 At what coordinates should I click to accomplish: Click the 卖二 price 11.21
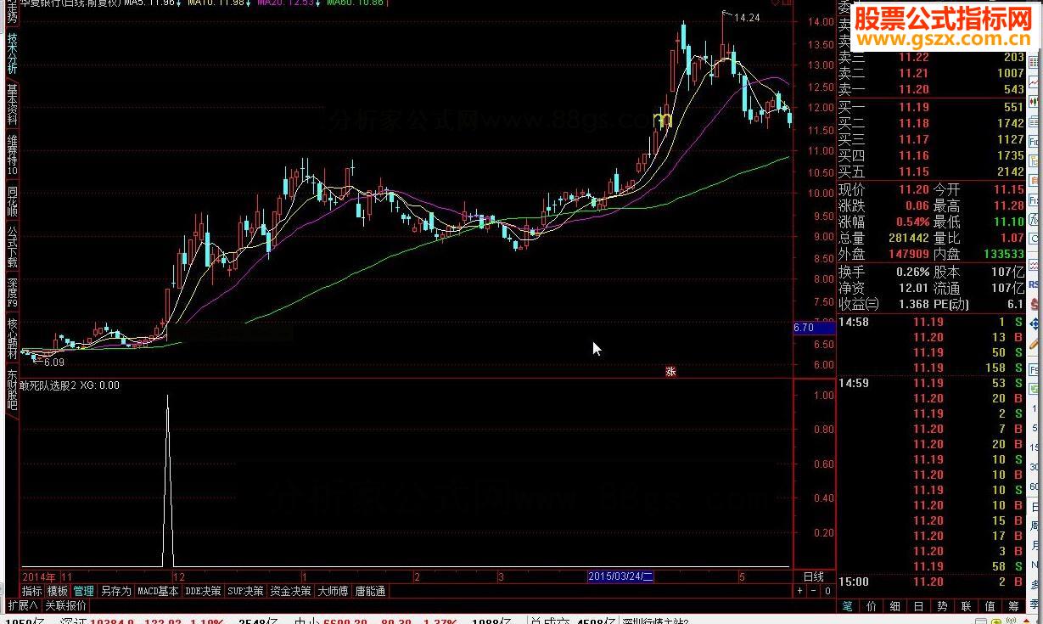coord(914,73)
